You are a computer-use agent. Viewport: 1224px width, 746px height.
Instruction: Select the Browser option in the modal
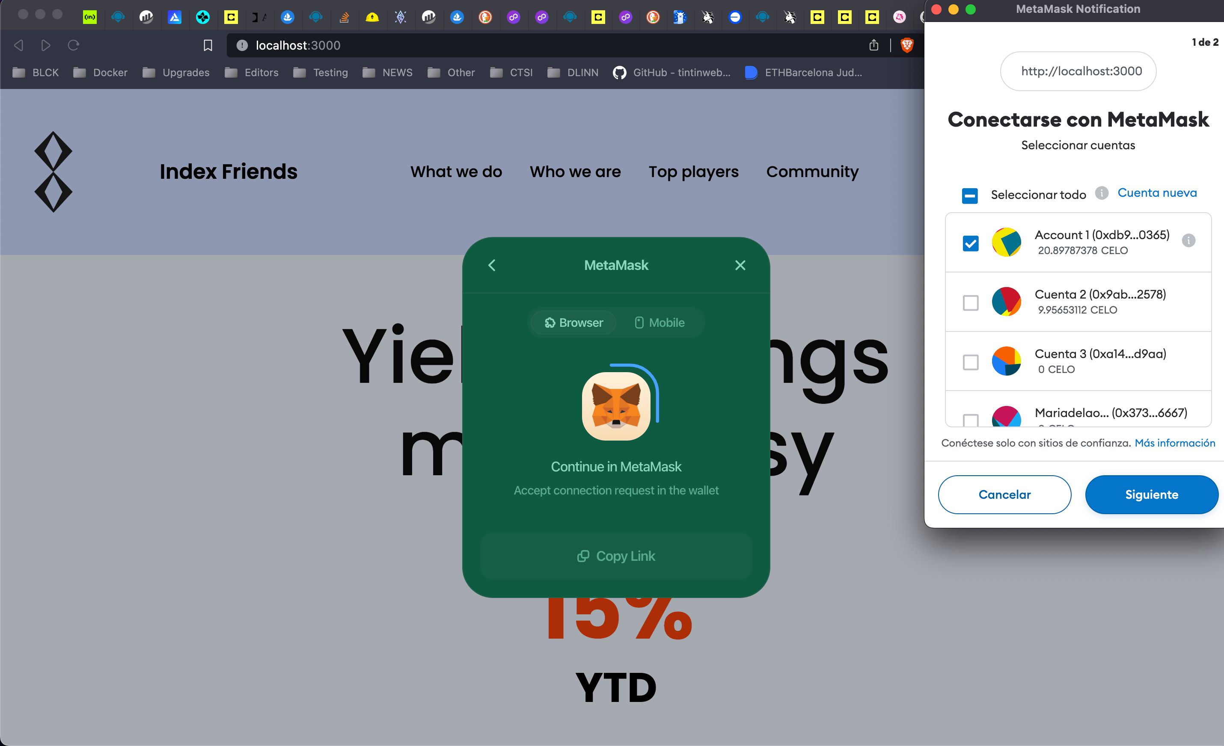pos(574,323)
